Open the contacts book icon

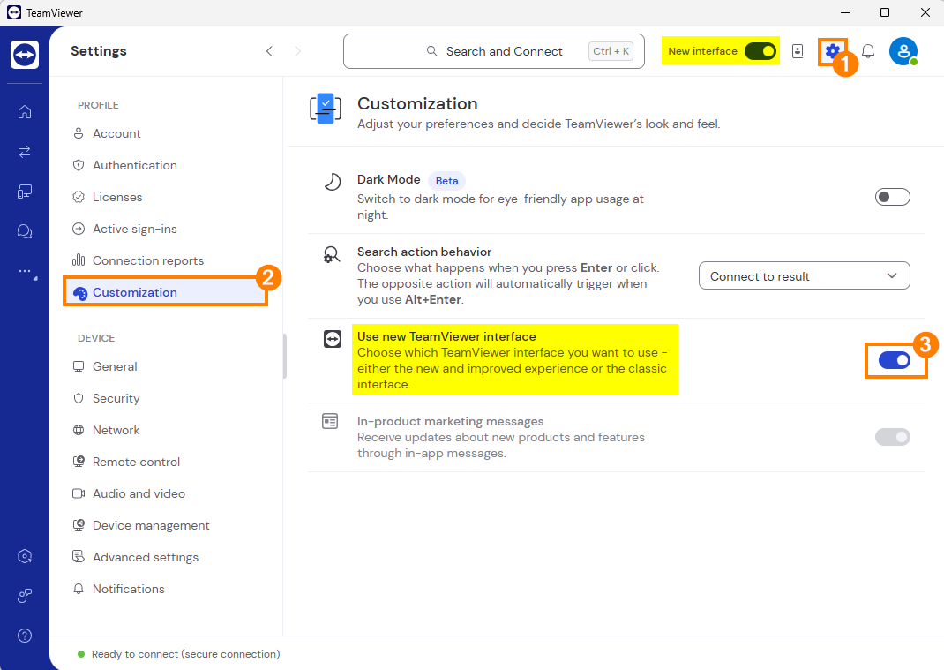click(798, 51)
